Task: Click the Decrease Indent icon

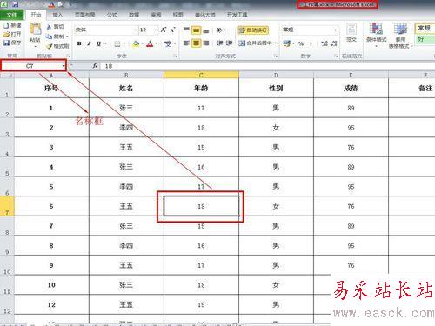Action: pos(219,43)
